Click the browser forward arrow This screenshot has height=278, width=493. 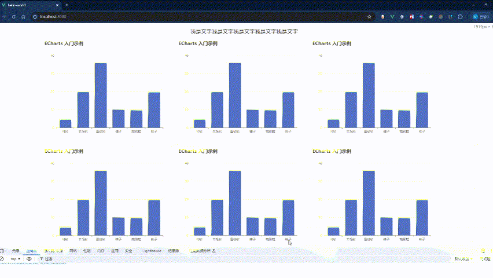click(4, 17)
